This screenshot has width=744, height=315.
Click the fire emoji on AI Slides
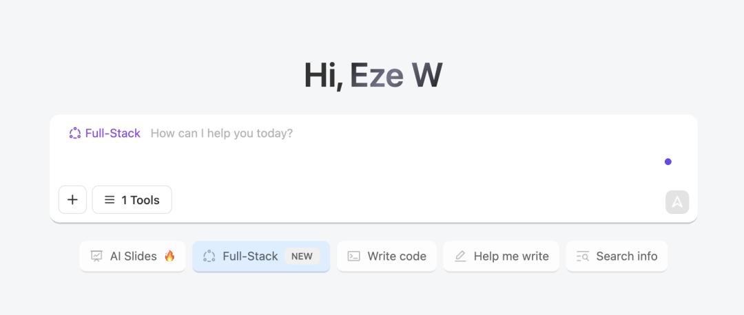click(x=169, y=256)
